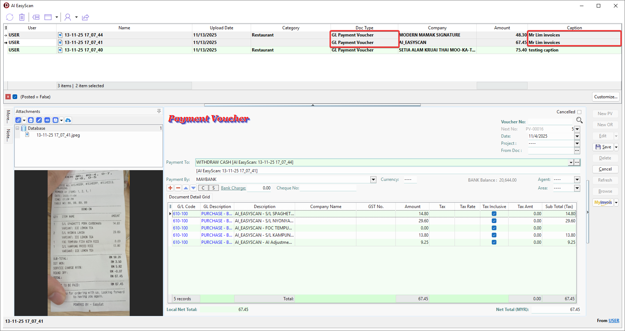Open the Payment By MAYBANK dropdown
The image size is (625, 331).
coord(373,179)
